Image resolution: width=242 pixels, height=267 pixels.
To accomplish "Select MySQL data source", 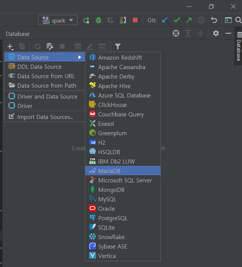I will point(123,199).
